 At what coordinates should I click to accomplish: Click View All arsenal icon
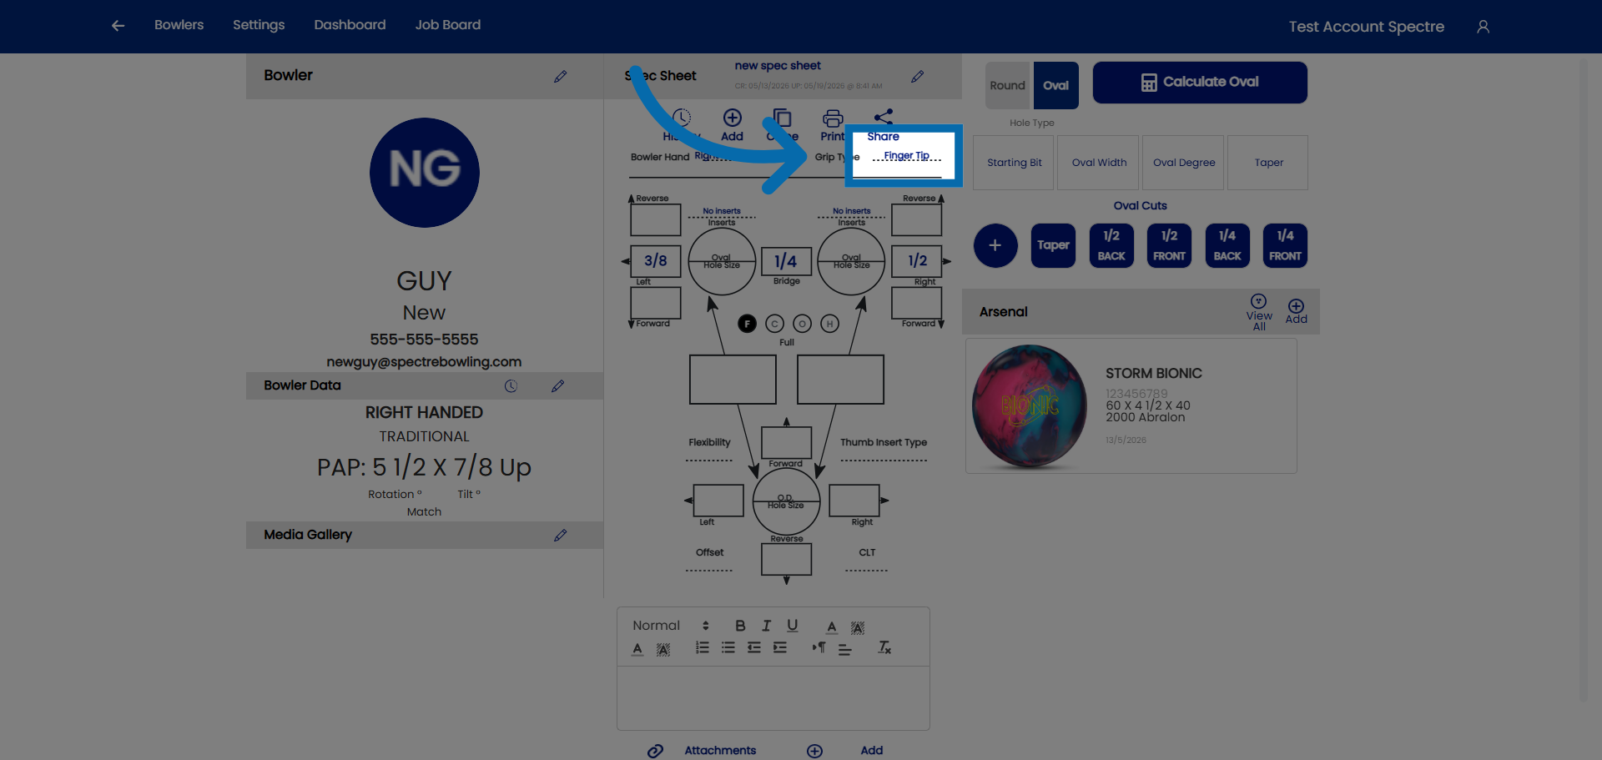click(1258, 301)
